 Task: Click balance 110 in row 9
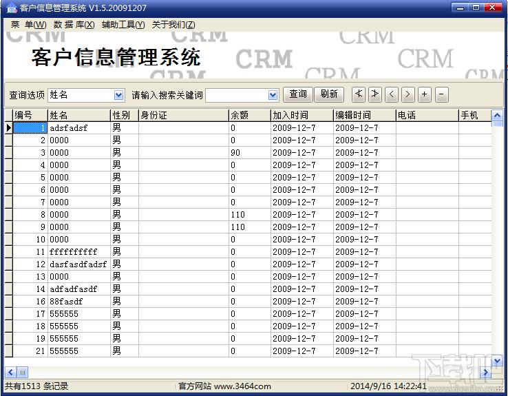(x=250, y=227)
